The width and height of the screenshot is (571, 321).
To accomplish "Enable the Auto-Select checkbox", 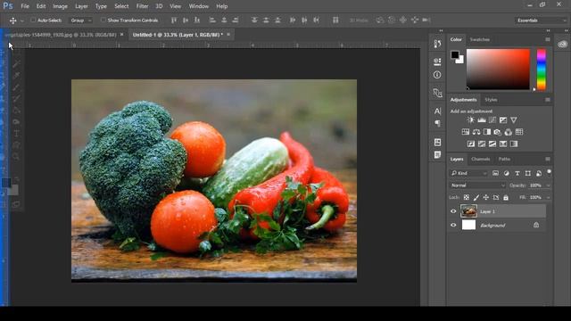I will pos(33,21).
